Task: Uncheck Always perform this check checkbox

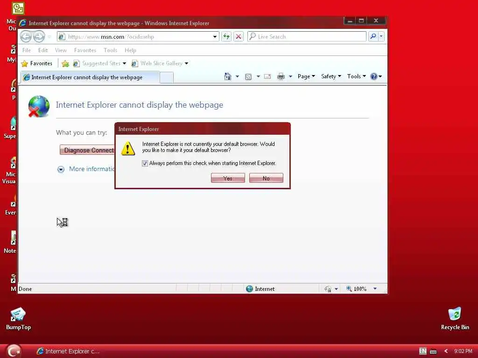Action: tap(145, 164)
